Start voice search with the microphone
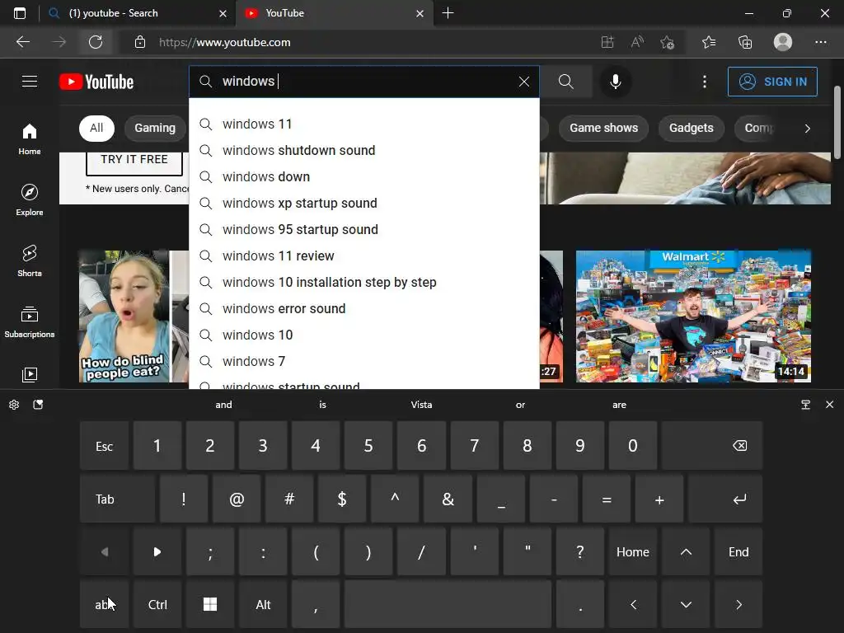This screenshot has height=633, width=844. 615,82
